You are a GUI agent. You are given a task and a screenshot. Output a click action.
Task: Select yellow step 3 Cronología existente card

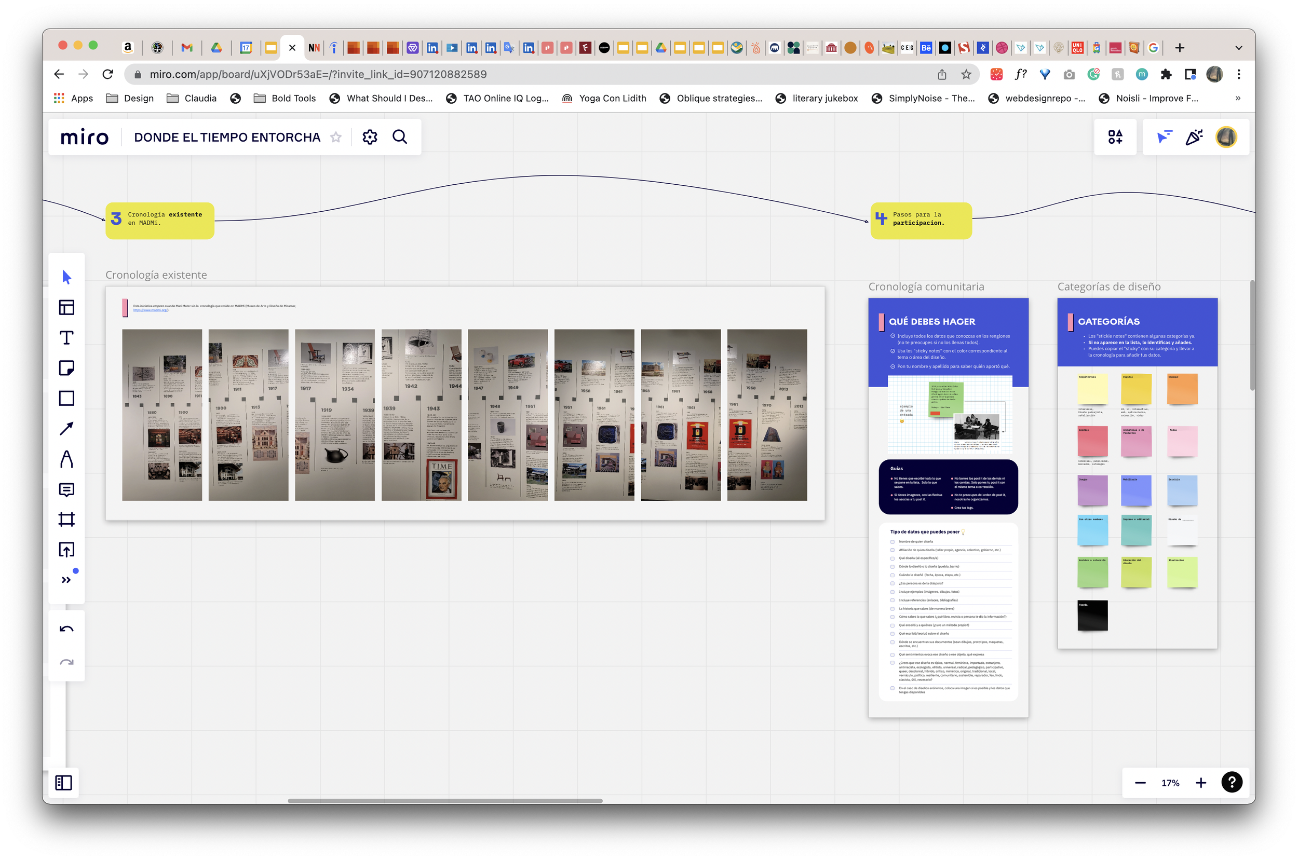[x=159, y=221]
